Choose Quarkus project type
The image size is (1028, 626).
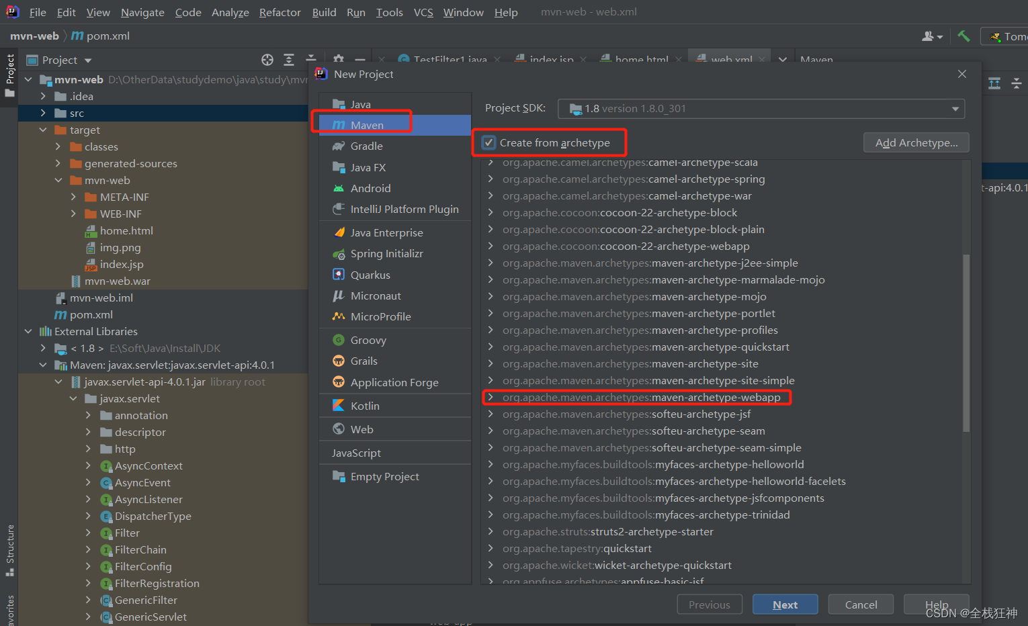pos(395,275)
